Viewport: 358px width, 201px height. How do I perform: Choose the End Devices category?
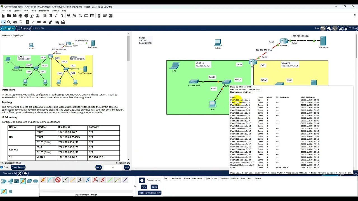10,181
